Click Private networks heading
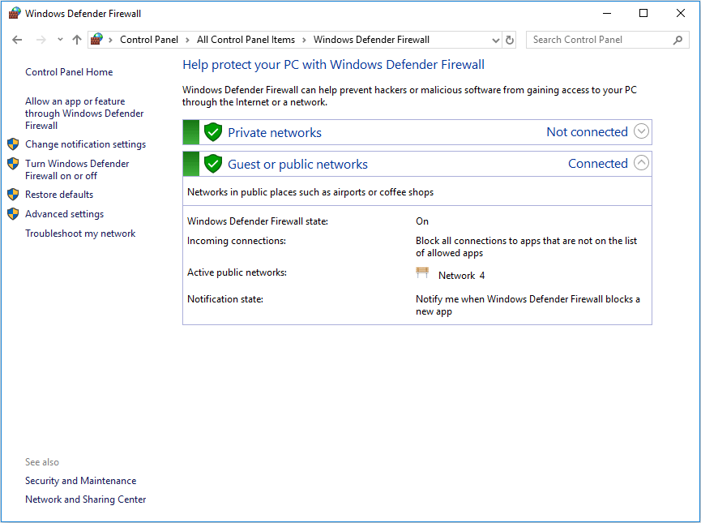The height and width of the screenshot is (523, 701). [275, 132]
